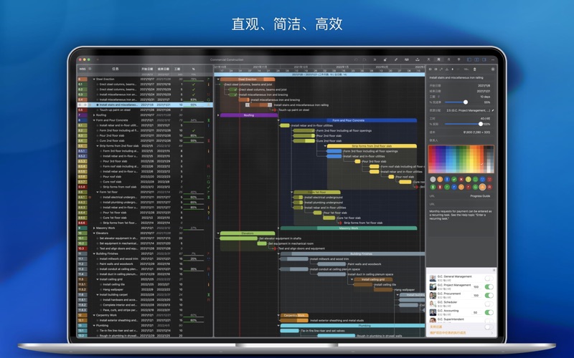Collapse the Elevators group
The image size is (574, 358).
click(94, 233)
